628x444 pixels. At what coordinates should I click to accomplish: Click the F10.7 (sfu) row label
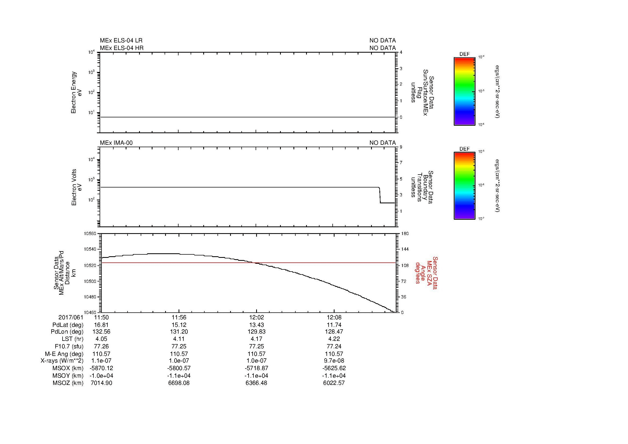[x=69, y=346]
